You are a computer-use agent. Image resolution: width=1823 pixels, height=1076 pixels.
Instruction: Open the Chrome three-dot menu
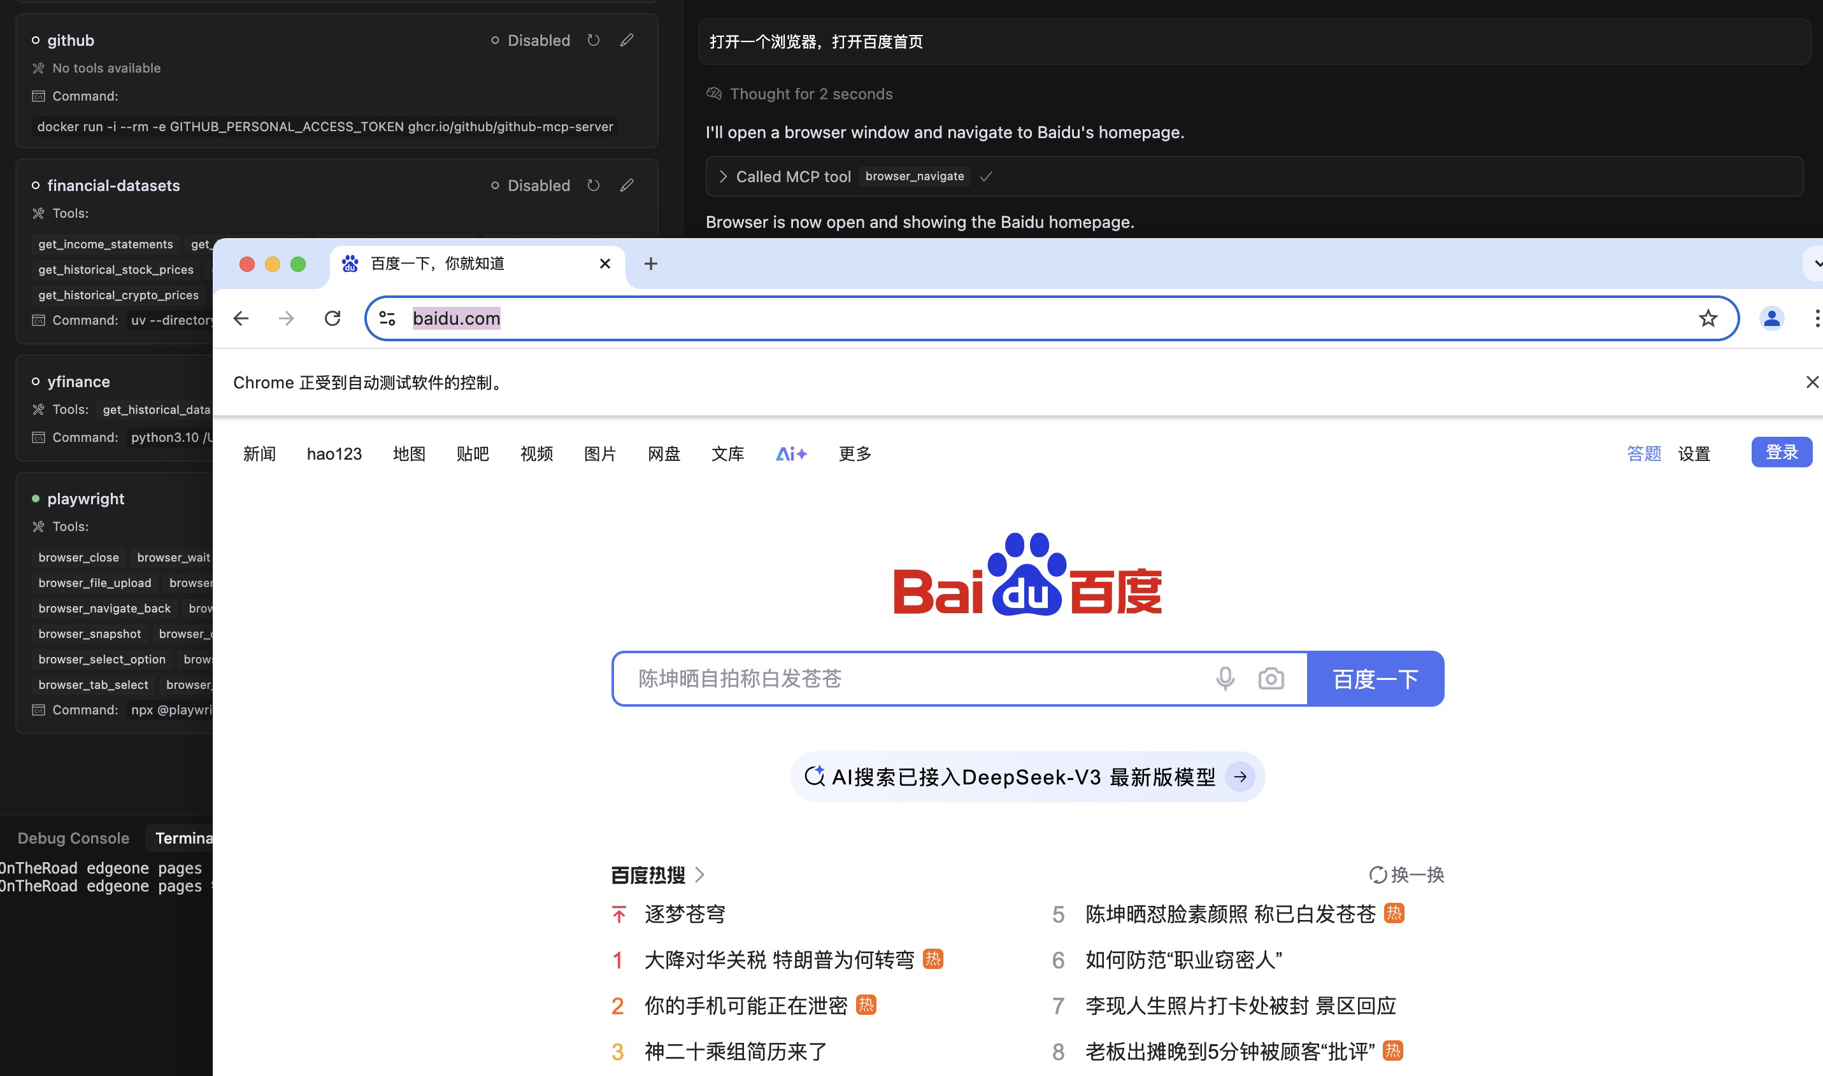coord(1817,318)
